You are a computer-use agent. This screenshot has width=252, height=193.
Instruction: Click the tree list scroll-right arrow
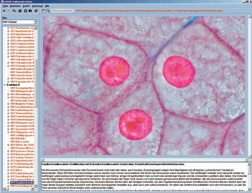pos(33,189)
